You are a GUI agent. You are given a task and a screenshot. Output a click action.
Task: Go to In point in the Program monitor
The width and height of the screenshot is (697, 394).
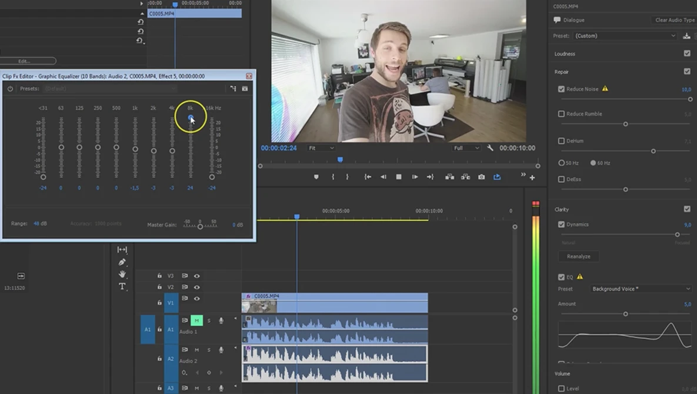[368, 177]
